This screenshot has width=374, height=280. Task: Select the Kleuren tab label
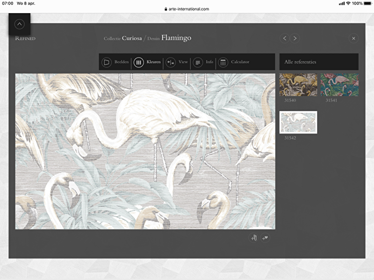pos(154,62)
